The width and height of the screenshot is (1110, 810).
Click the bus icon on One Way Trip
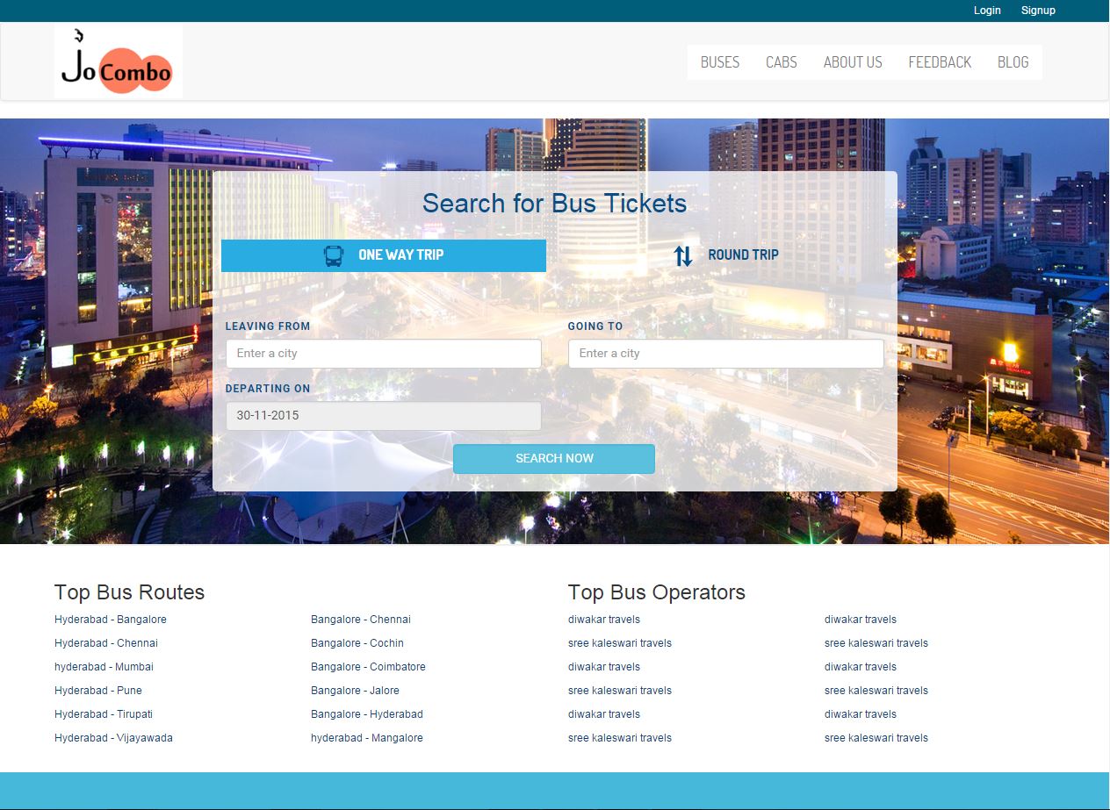pyautogui.click(x=334, y=255)
